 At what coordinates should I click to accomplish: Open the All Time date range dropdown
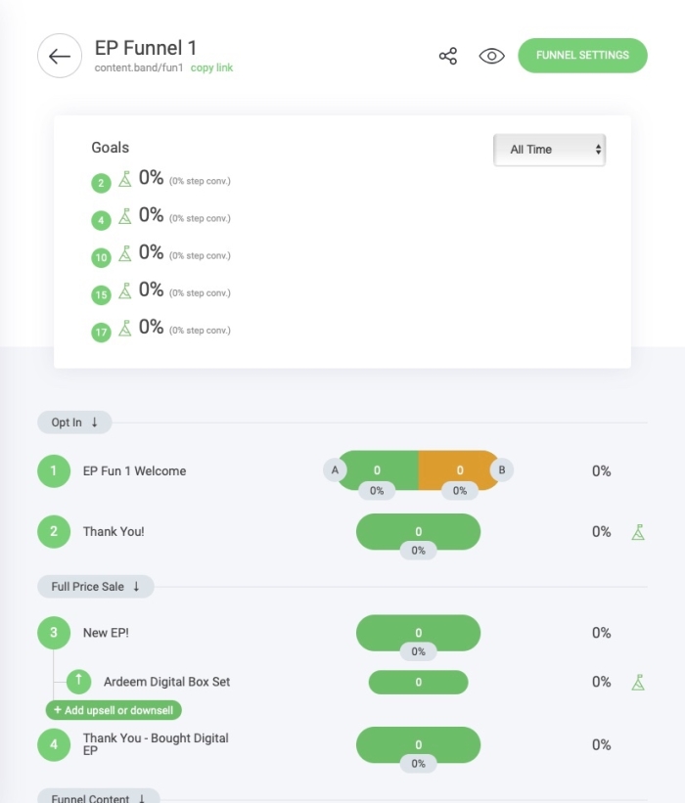pos(549,150)
